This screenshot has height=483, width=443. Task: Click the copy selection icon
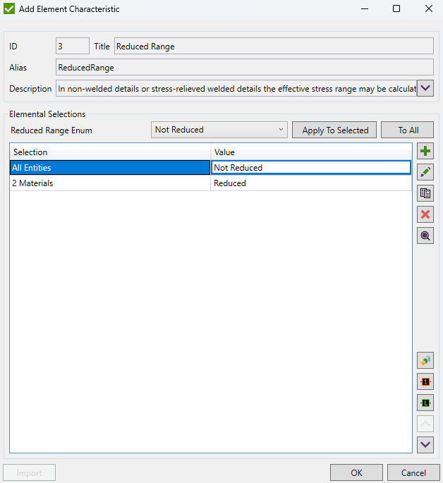425,194
